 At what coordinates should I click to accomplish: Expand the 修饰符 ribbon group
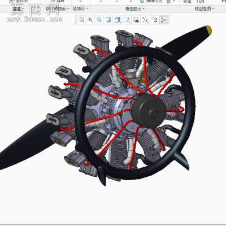(80, 8)
